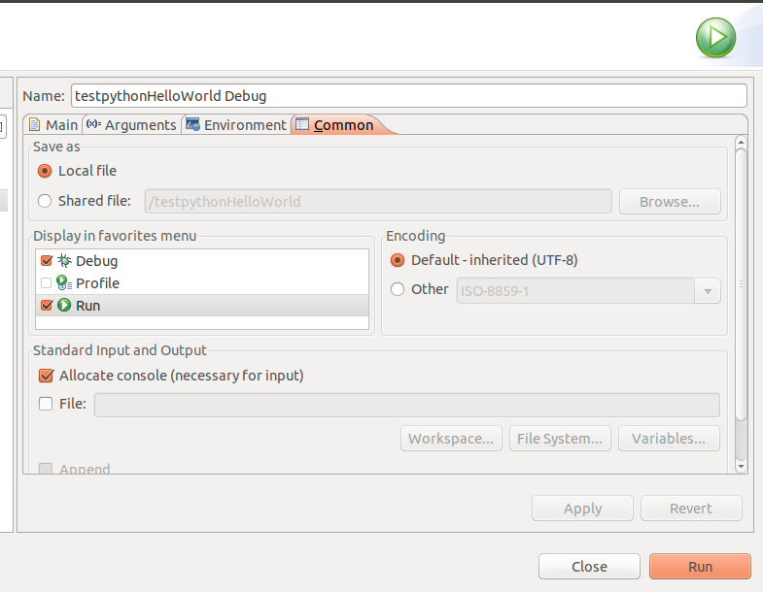Image resolution: width=763 pixels, height=592 pixels.
Task: Click the green Run icon in favorites list
Action: (64, 305)
